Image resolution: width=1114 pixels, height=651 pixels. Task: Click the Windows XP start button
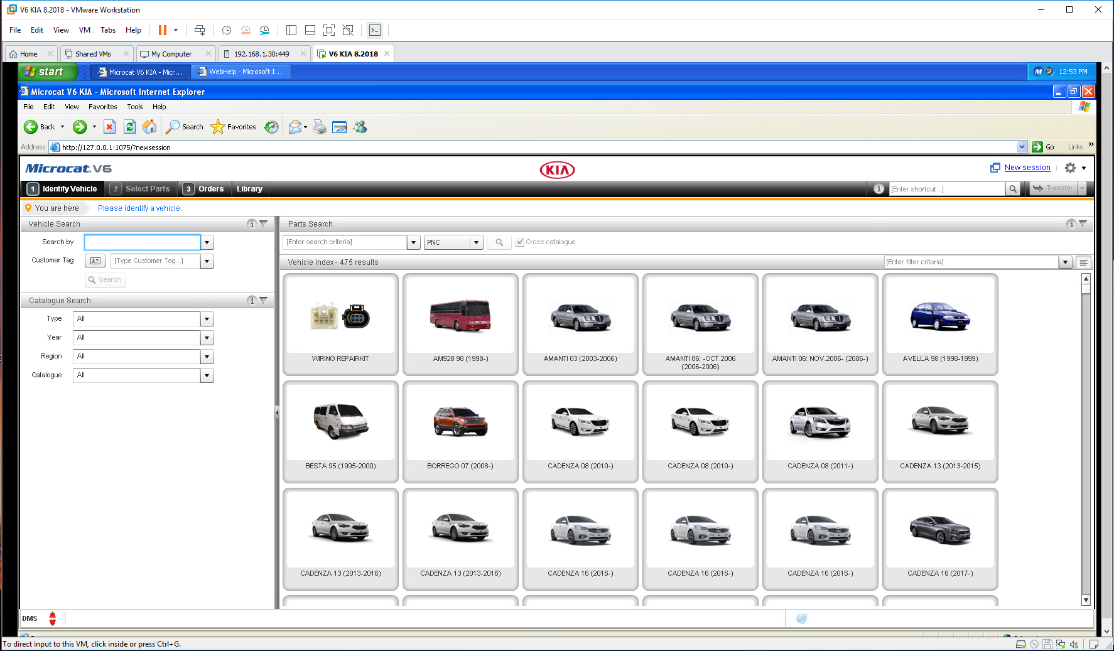pos(48,72)
